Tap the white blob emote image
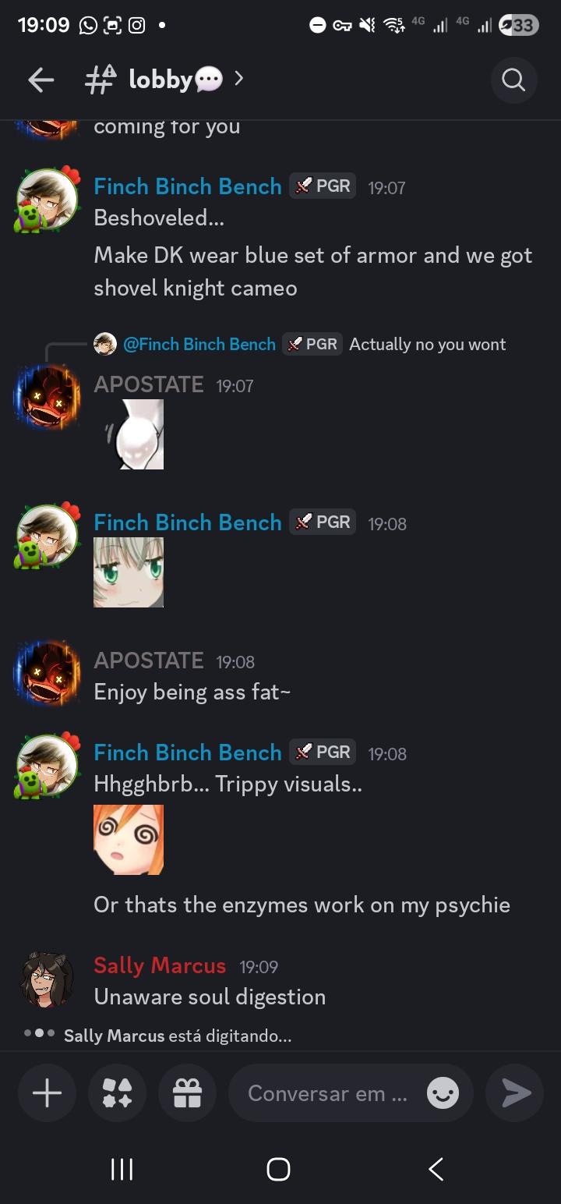 132,434
